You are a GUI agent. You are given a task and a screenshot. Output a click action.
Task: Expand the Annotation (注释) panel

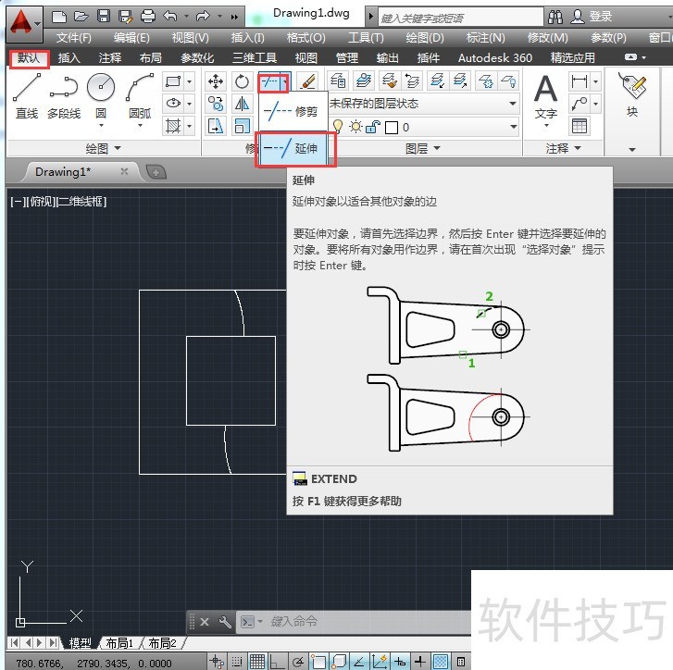click(x=563, y=148)
